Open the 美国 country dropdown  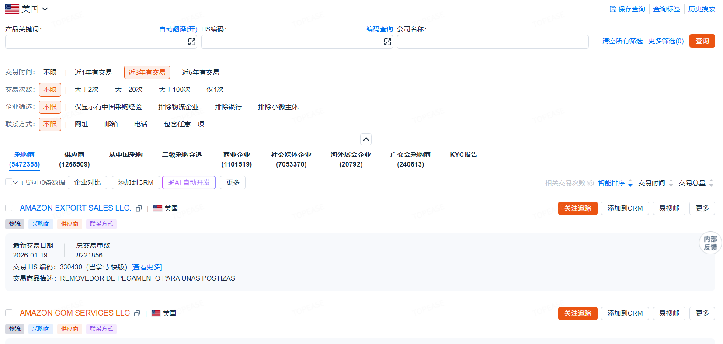tap(26, 9)
